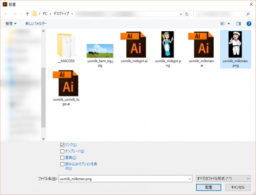Image resolution: width=256 pixels, height=195 pixels.
Task: Click the 配置 button
Action: click(x=208, y=187)
